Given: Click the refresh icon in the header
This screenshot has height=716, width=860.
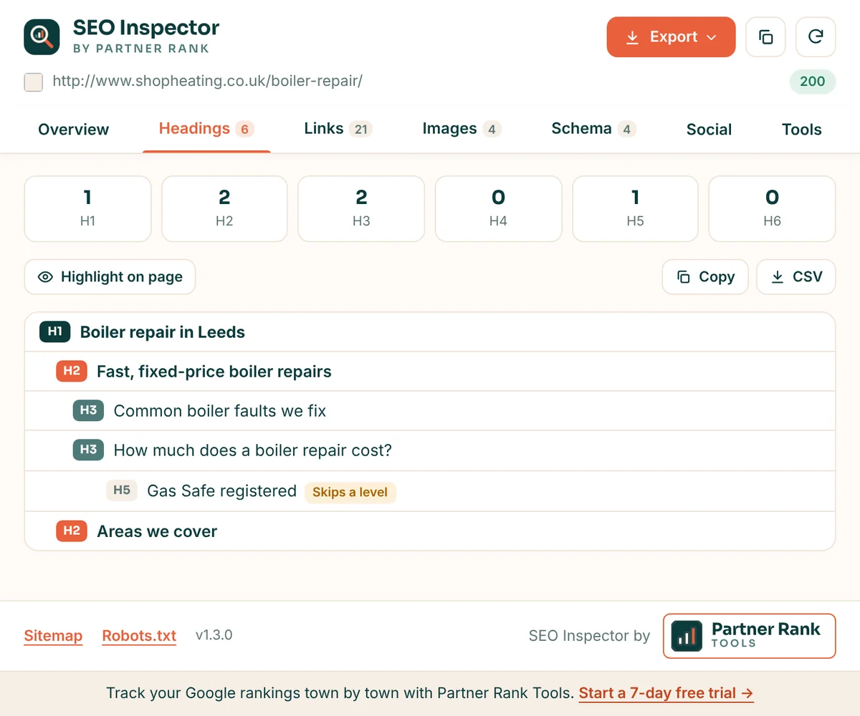Looking at the screenshot, I should pos(816,37).
